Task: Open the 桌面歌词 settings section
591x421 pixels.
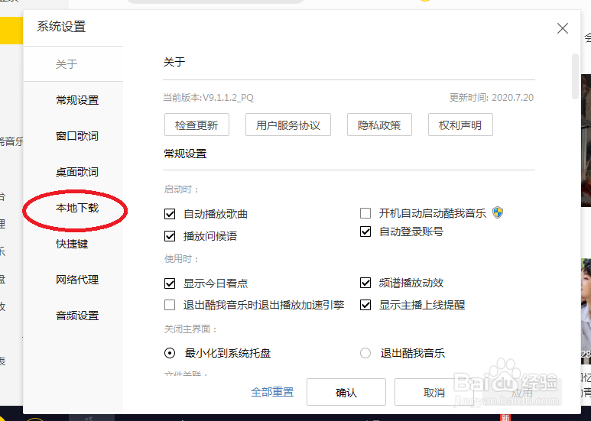Action: click(x=77, y=172)
